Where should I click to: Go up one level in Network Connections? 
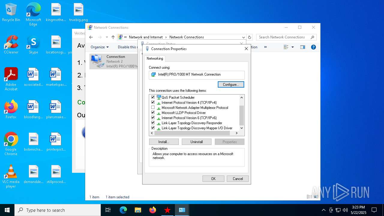click(x=113, y=37)
